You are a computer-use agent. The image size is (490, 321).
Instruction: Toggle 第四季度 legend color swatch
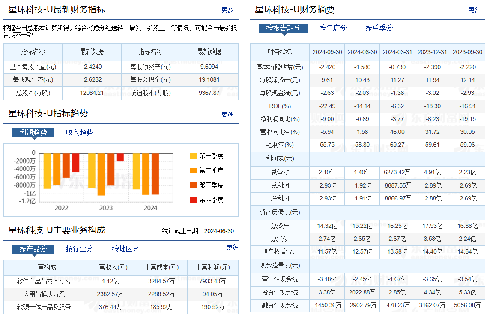click(x=194, y=200)
